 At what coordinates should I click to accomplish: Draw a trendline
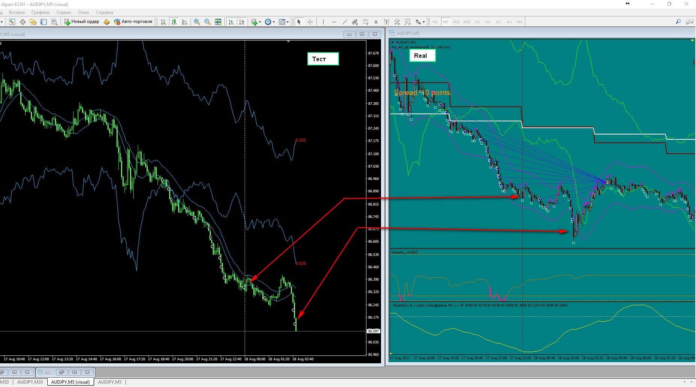344,22
